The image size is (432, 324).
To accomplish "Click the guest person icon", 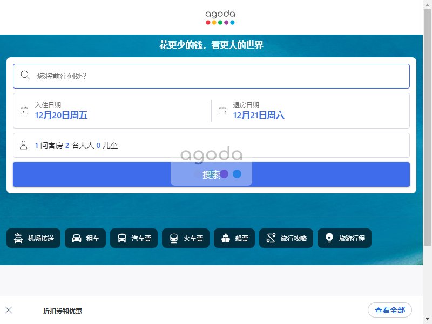I will (24, 145).
